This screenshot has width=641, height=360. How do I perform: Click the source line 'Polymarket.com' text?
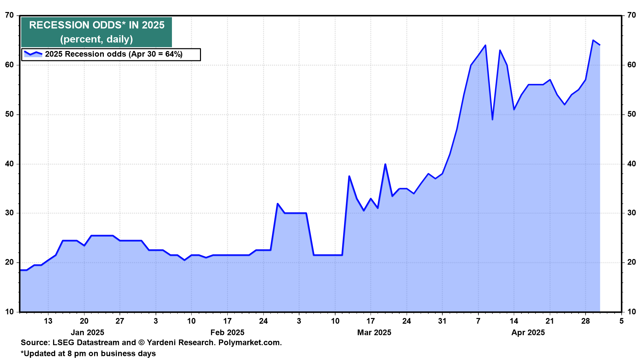click(x=250, y=343)
